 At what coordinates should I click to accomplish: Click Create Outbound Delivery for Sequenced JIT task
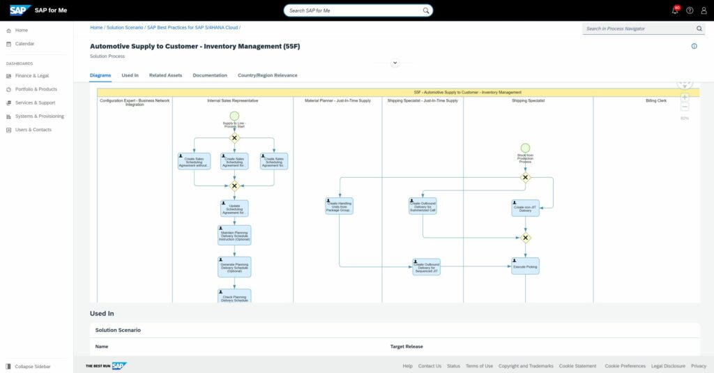click(x=426, y=267)
